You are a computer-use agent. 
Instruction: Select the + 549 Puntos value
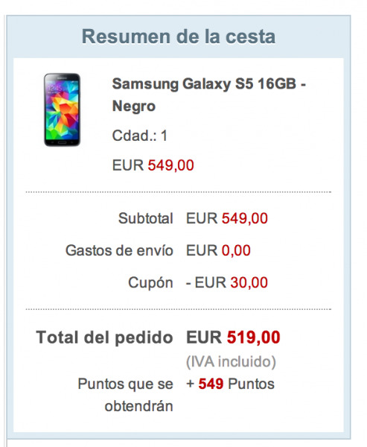[x=230, y=384]
